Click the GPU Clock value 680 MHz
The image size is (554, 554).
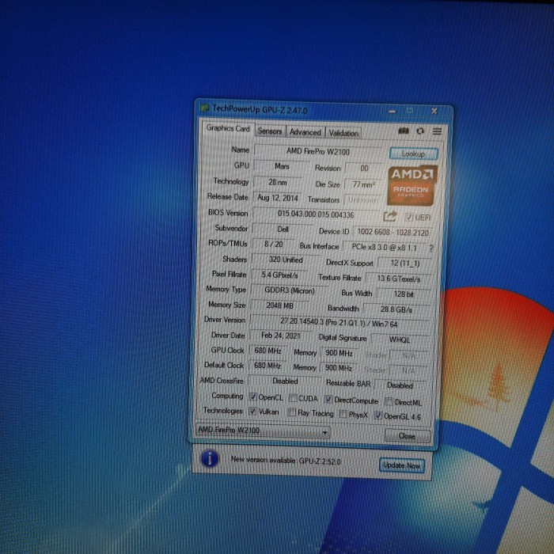[268, 351]
